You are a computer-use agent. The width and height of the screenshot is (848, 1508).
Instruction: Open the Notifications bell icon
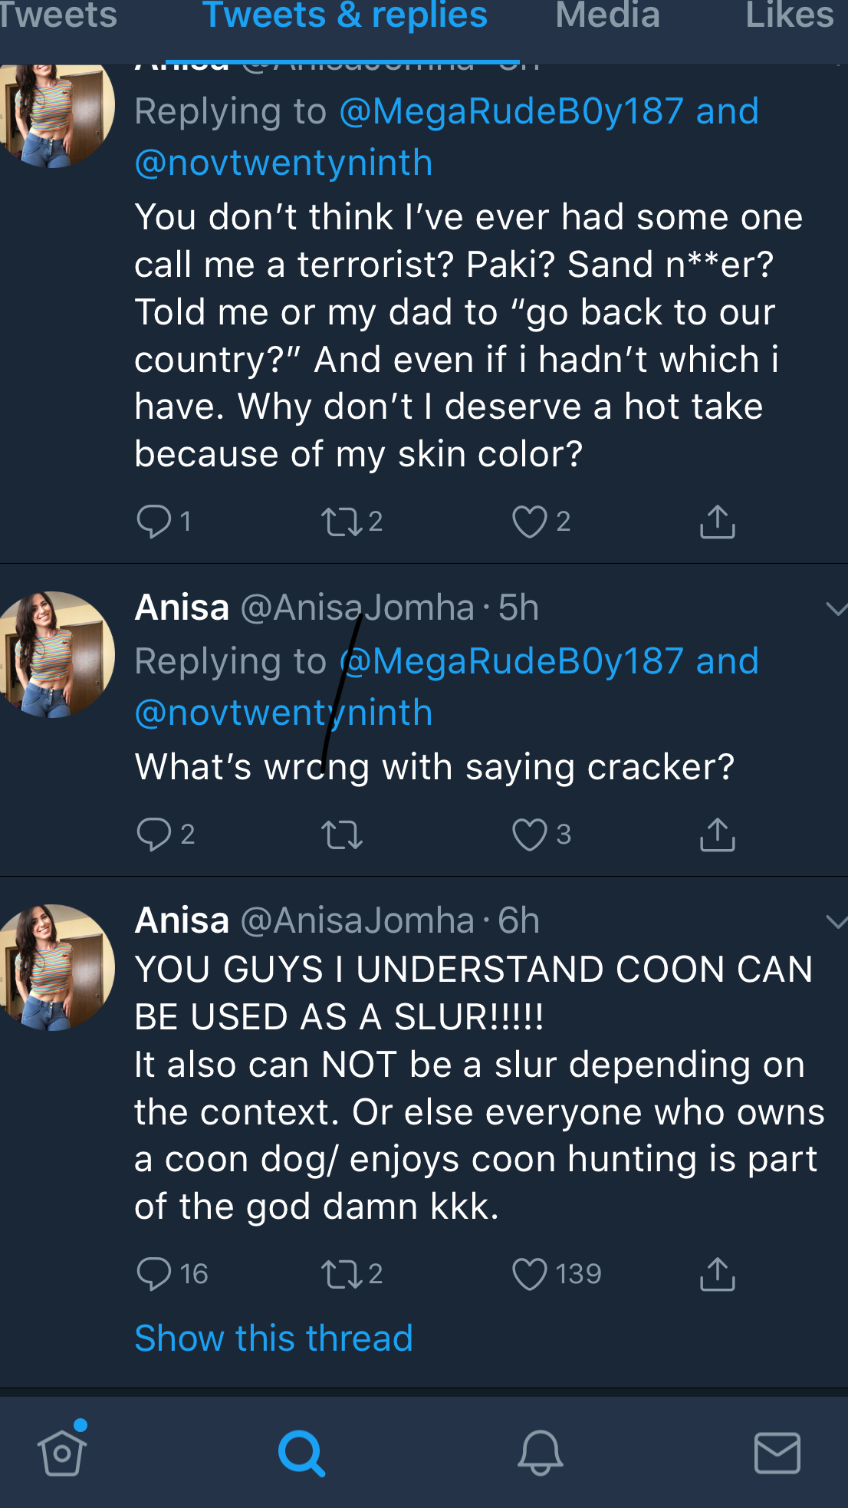[x=541, y=1452]
